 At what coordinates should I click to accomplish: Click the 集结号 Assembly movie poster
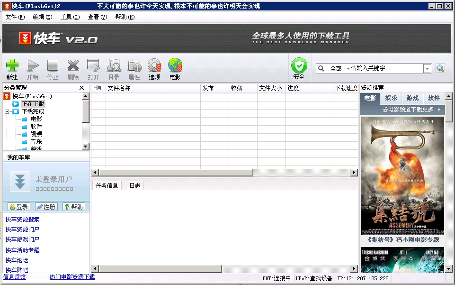tap(402, 176)
